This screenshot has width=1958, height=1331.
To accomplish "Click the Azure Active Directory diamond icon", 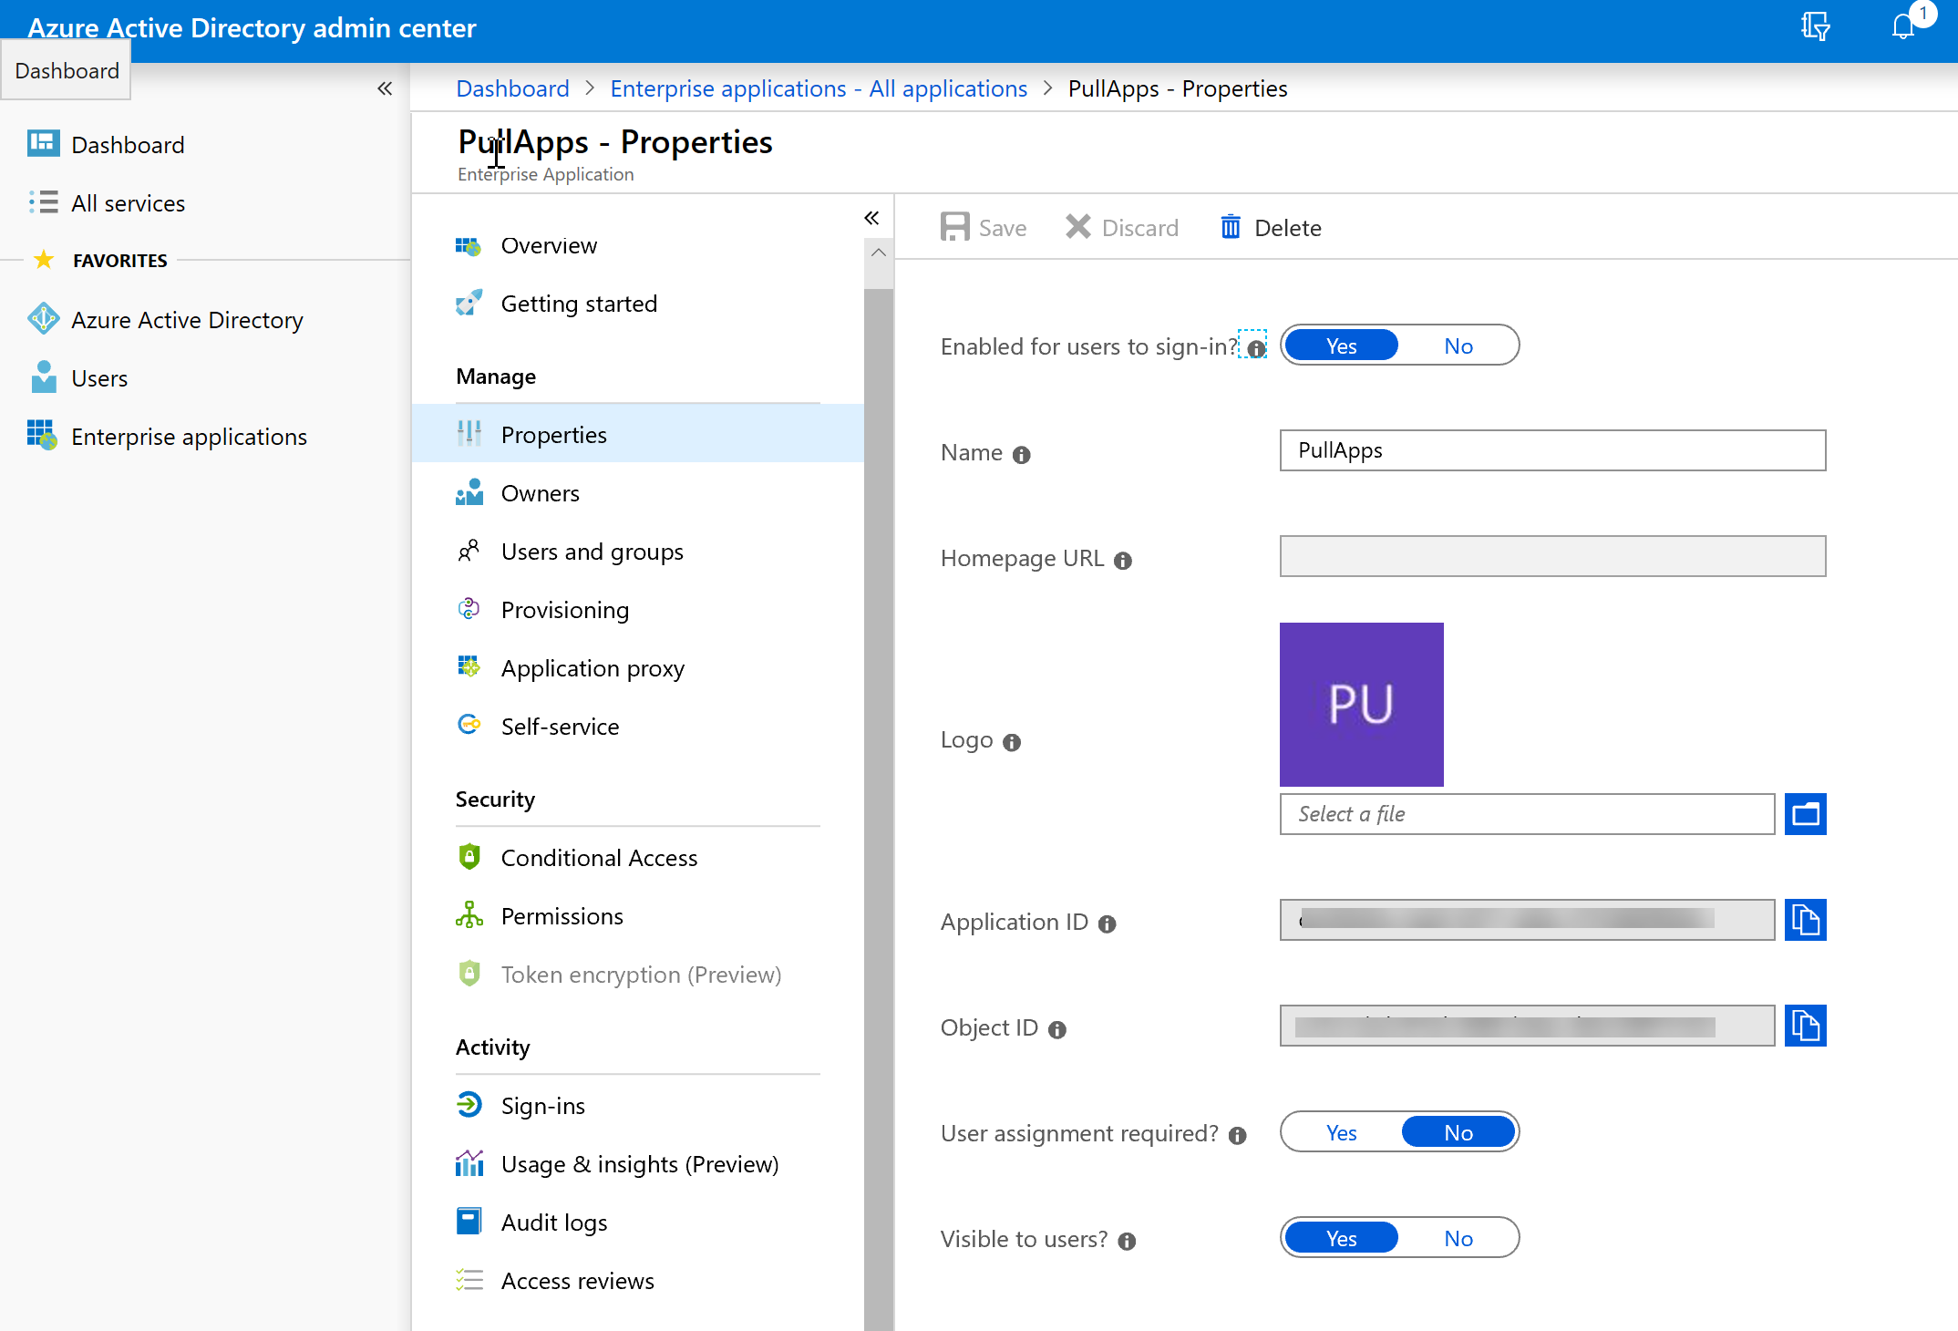I will 43,319.
